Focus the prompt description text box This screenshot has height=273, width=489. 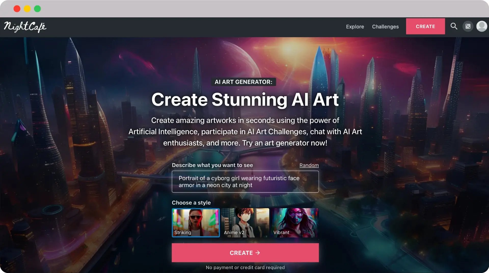pos(245,182)
